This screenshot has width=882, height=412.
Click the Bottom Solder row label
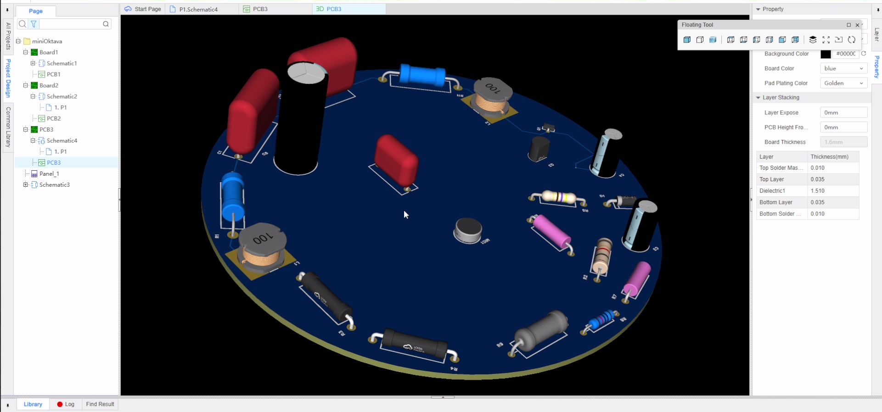pos(781,214)
